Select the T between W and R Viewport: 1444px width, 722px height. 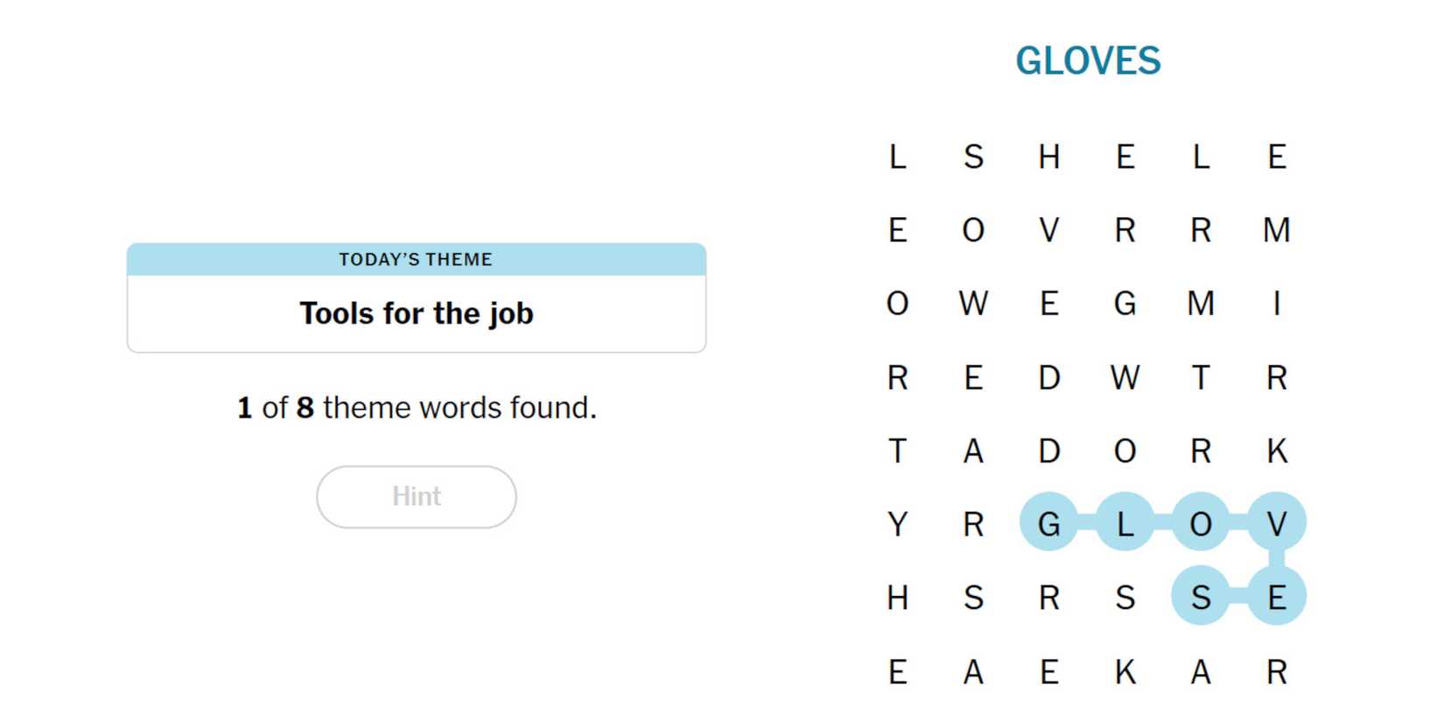1201,377
